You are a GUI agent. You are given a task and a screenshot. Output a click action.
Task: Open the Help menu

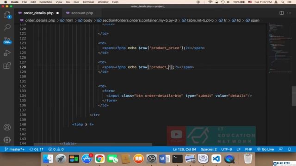(x=115, y=2)
